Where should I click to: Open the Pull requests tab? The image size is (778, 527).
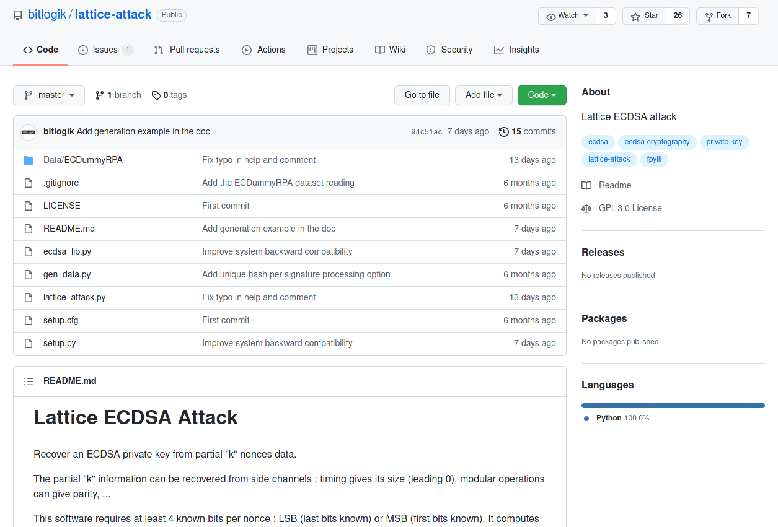pyautogui.click(x=187, y=50)
